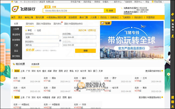Viewport: 175px width, 109px height.
Task: Open the 国内城市 flight tab
Action: [30, 24]
